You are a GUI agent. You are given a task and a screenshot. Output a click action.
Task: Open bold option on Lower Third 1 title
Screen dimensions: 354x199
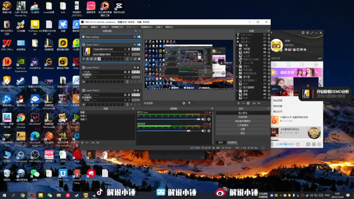click(x=129, y=49)
